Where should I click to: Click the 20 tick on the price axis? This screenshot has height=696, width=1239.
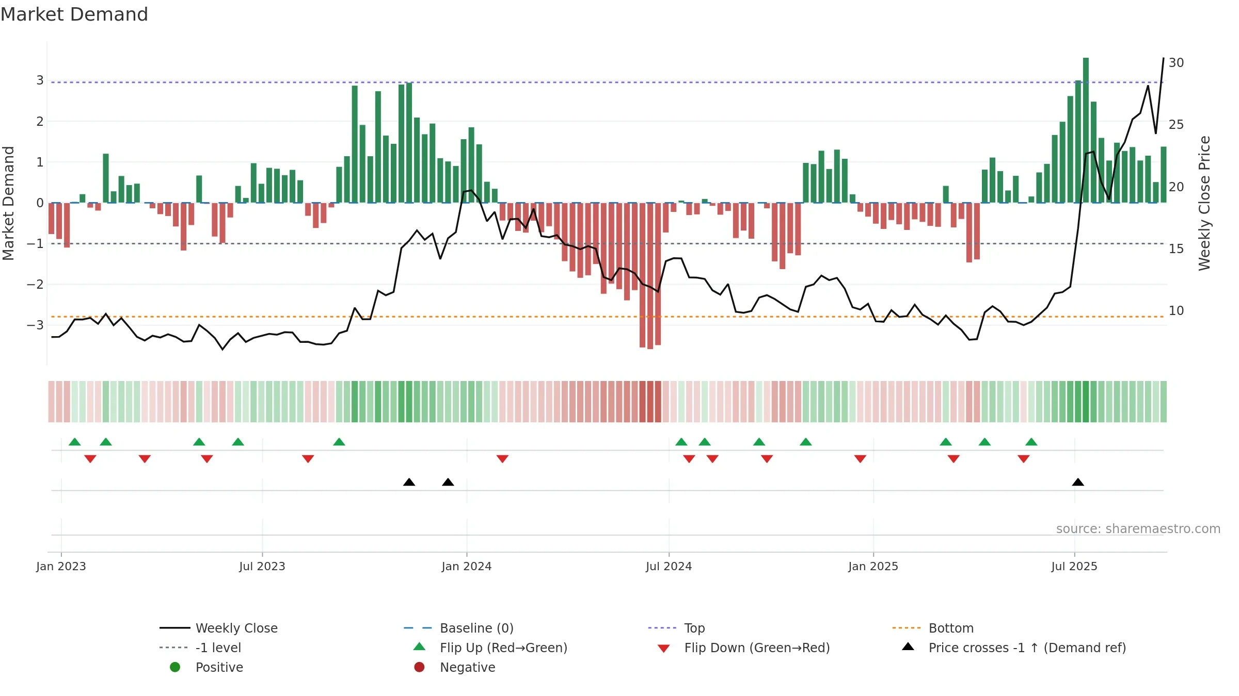(1177, 187)
